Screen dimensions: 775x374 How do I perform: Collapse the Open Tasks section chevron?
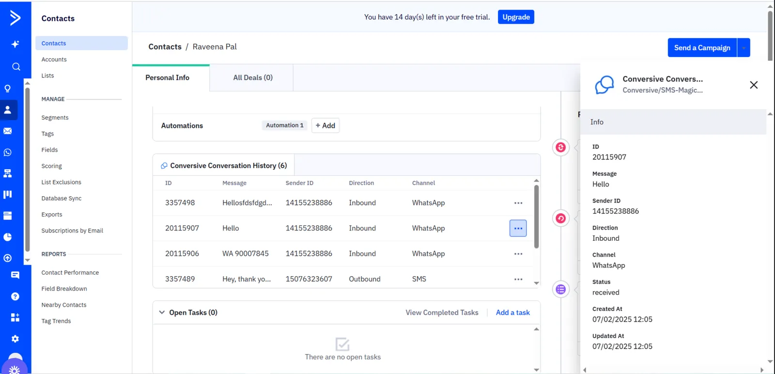click(162, 312)
